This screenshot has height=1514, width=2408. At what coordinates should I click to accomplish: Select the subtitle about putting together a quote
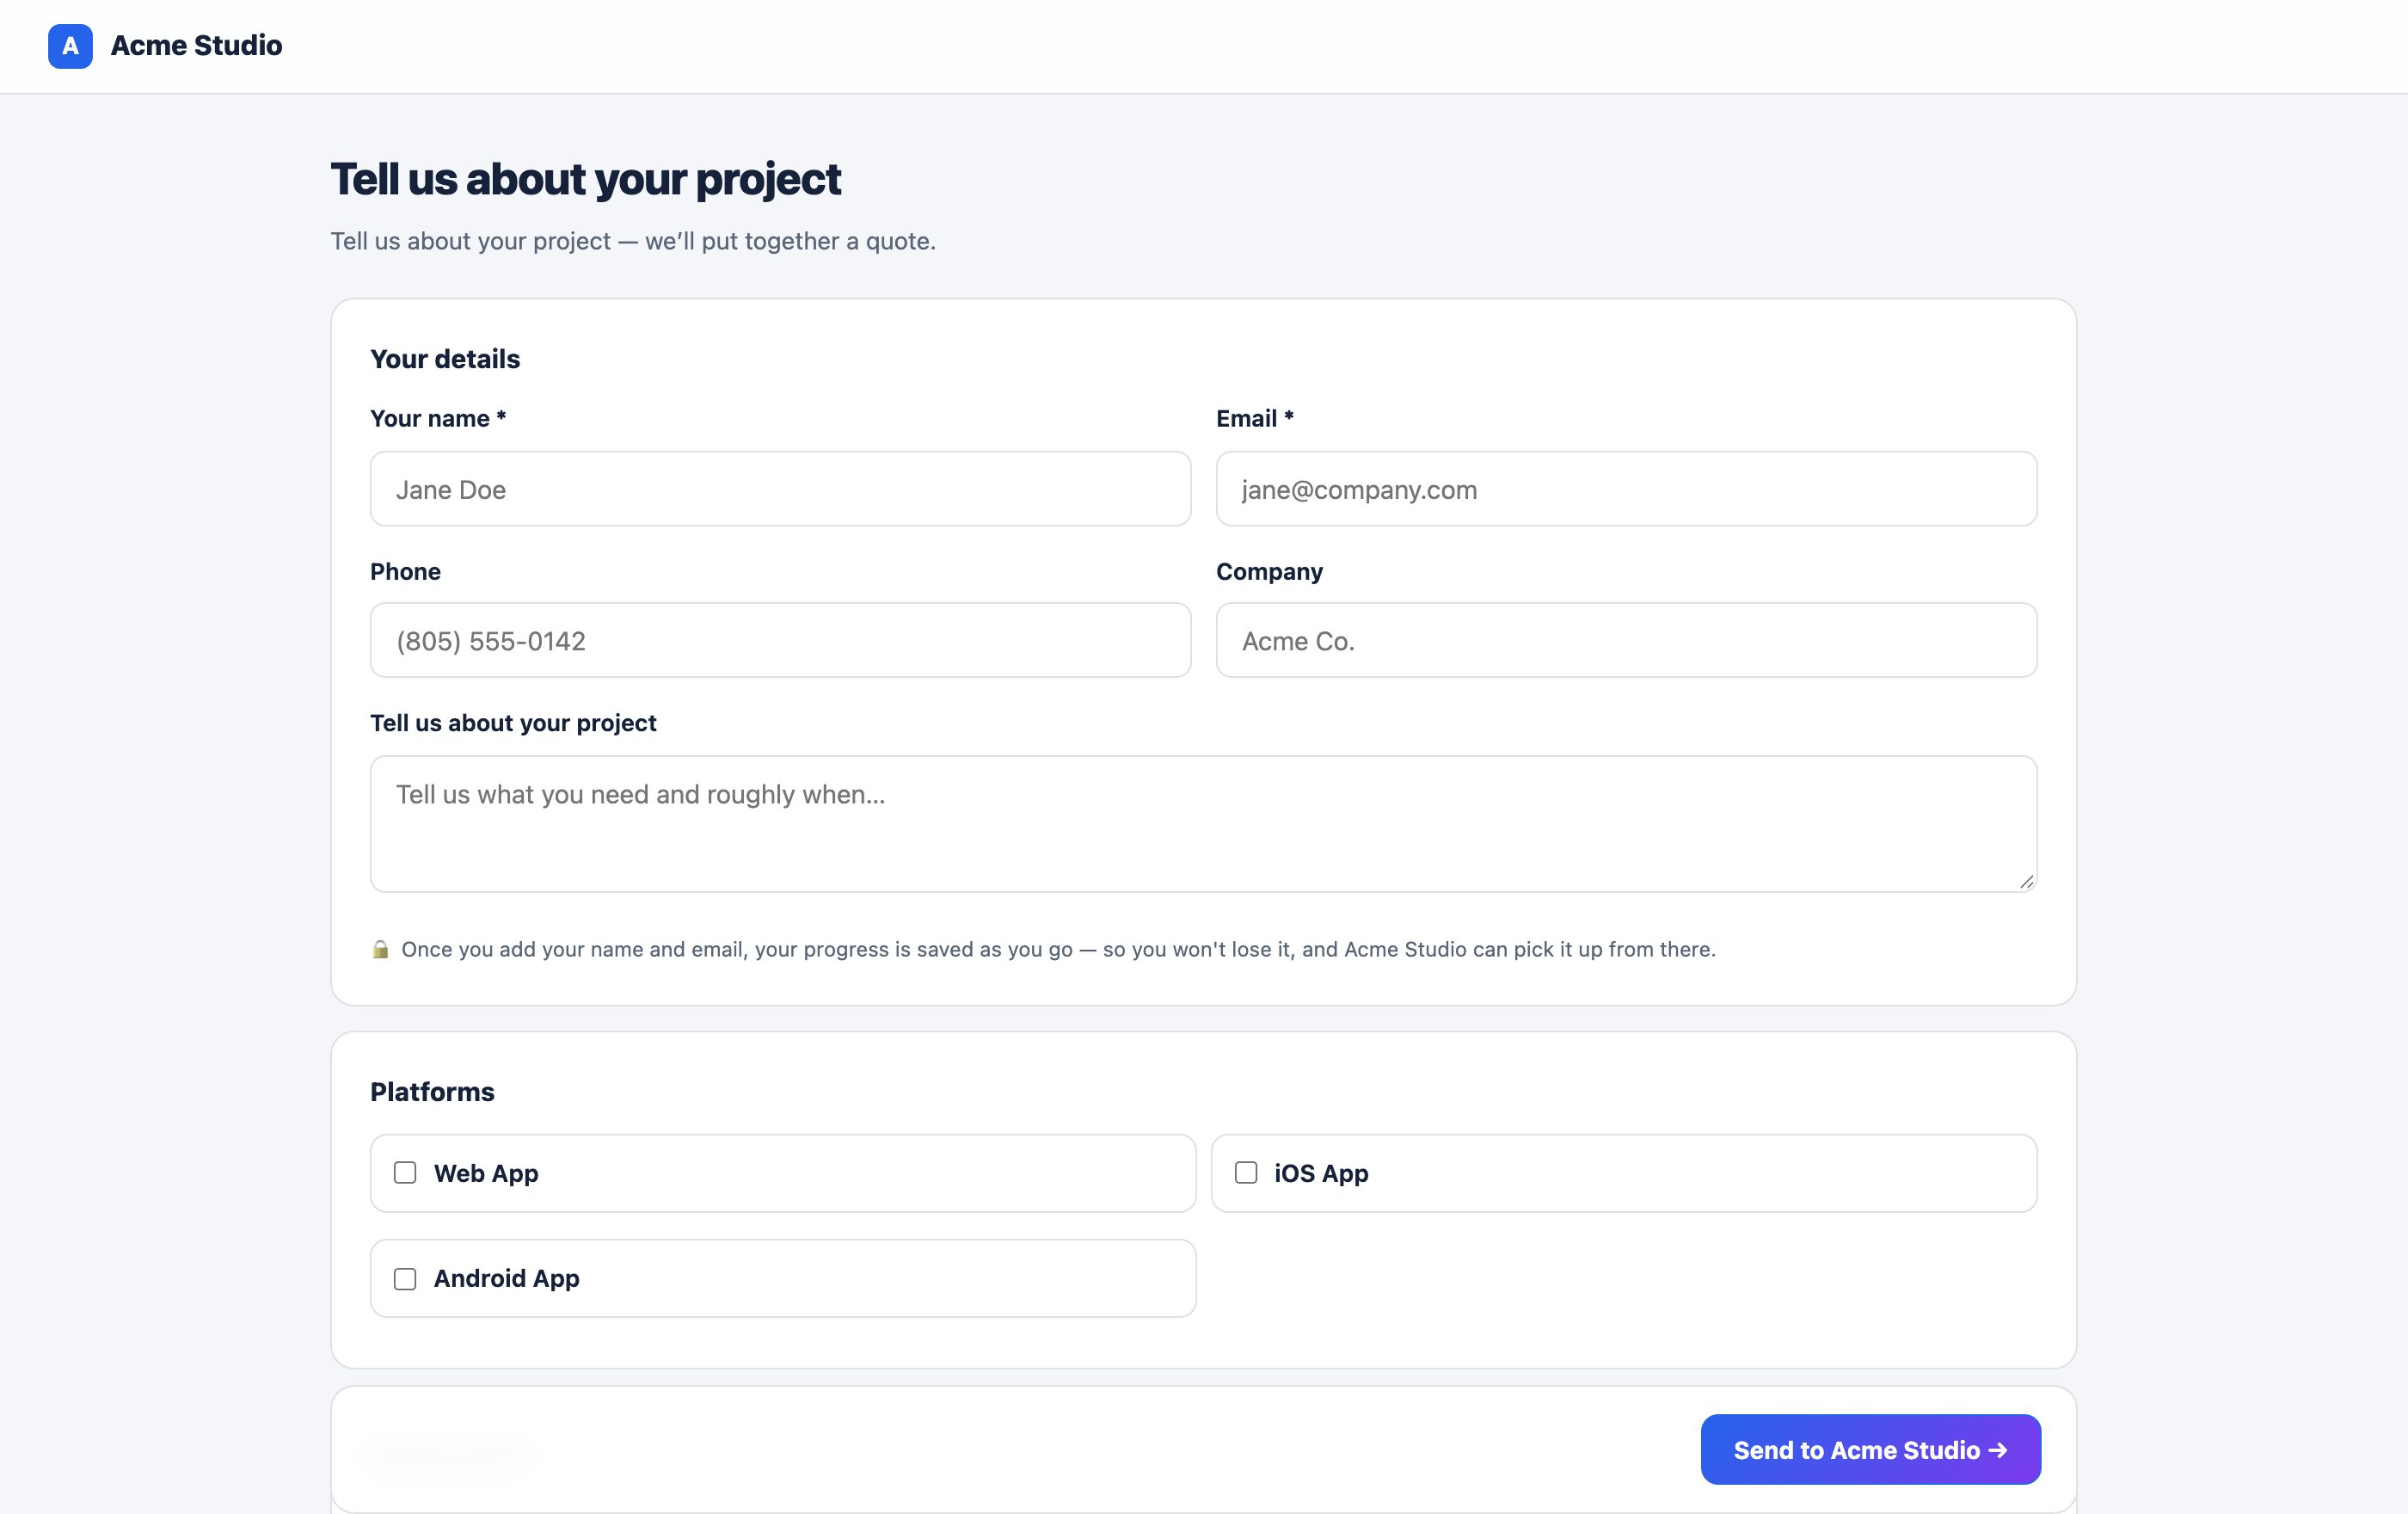(x=633, y=241)
